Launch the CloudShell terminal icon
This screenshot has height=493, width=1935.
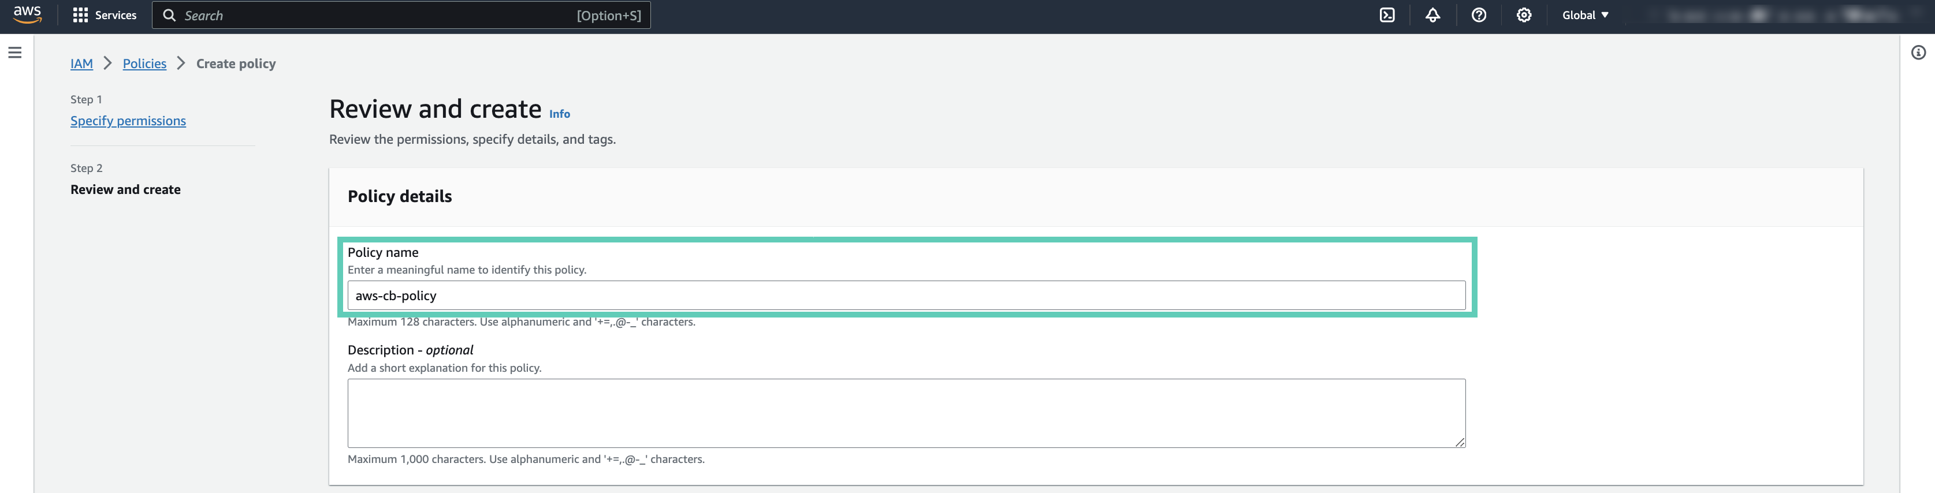[x=1387, y=16]
